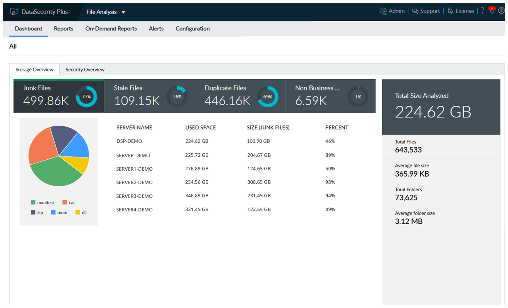Select the SERVER2-DEMO server row
Viewport: 508px width, 308px height.
point(134,182)
